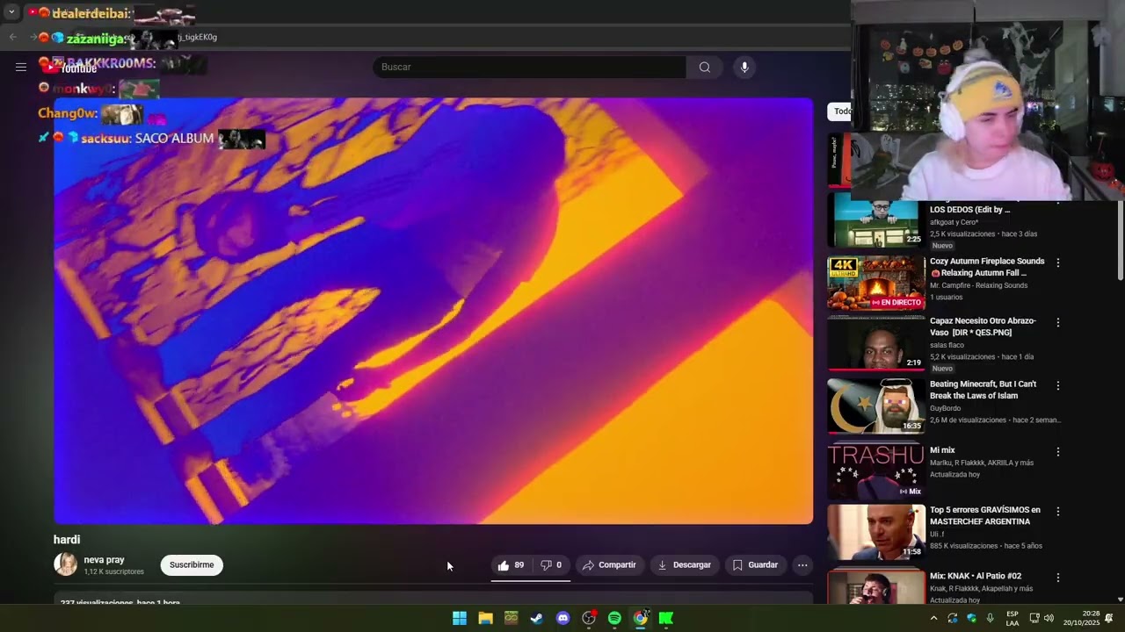
Task: Open MasterChef Argentina errors thumbnail
Action: tap(875, 532)
